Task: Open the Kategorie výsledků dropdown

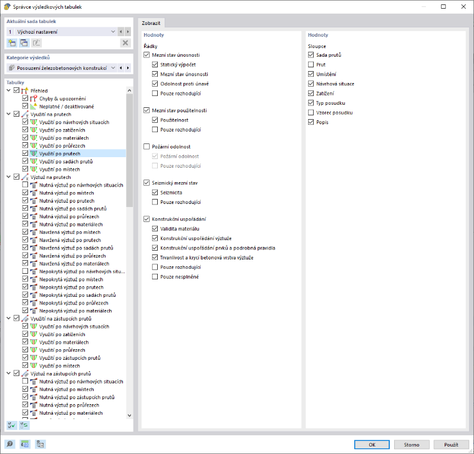Action: click(113, 68)
